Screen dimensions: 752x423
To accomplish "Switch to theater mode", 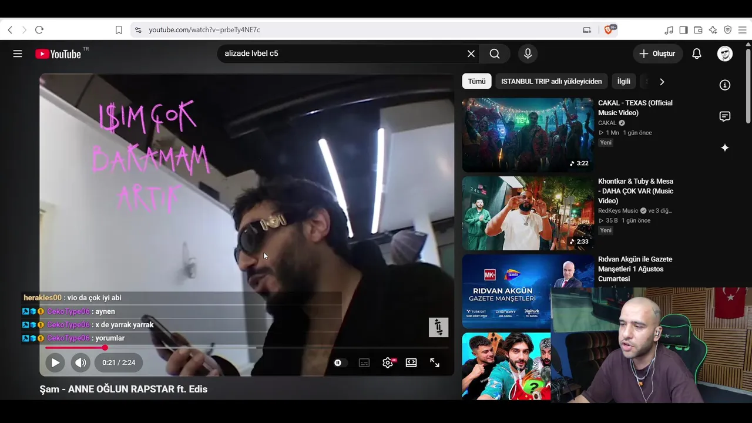I will (411, 363).
